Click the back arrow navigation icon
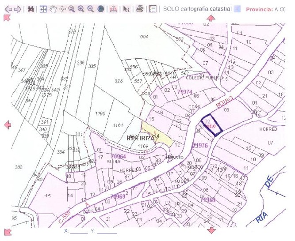 click(7, 9)
